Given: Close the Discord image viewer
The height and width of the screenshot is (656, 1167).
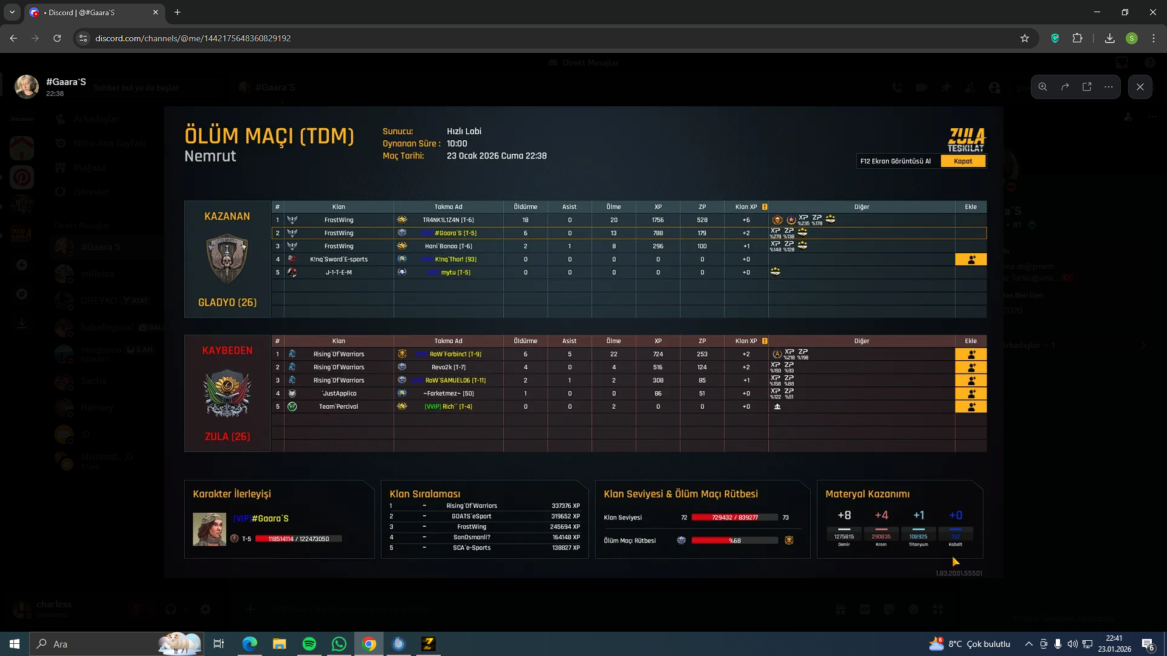Looking at the screenshot, I should pos(1140,87).
